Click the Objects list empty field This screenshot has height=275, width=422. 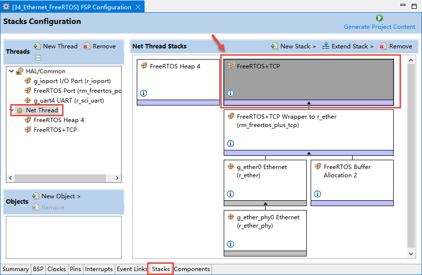click(64, 237)
